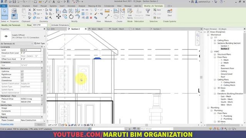Screen dimensions: 246x138
Task: Collapse the Constraints section in Properties
Action: (42, 47)
